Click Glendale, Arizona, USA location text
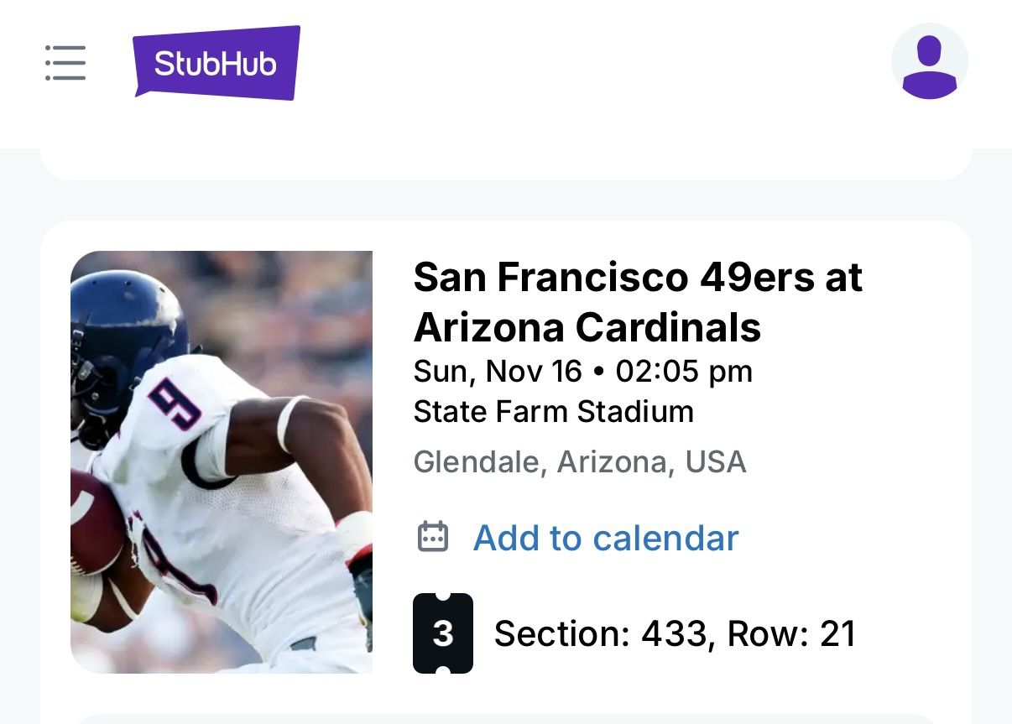 580,461
